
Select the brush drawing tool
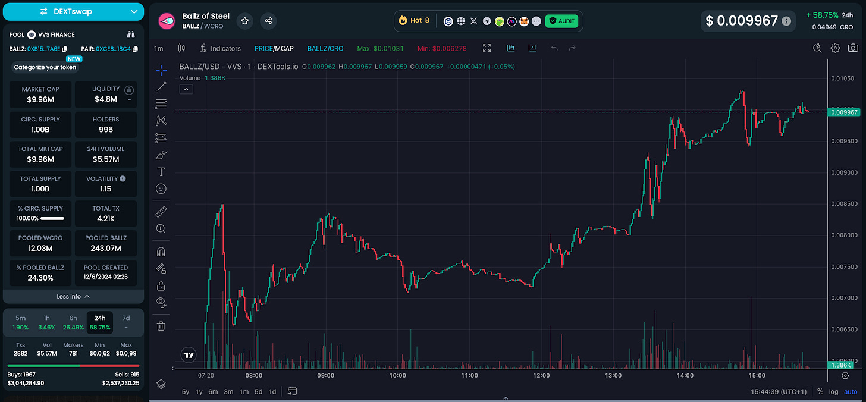(161, 155)
